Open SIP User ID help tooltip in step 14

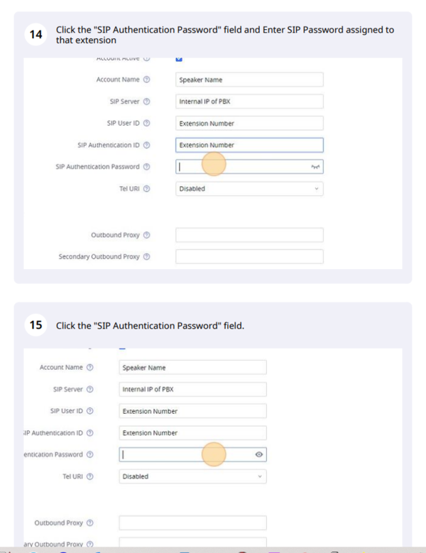tap(147, 123)
